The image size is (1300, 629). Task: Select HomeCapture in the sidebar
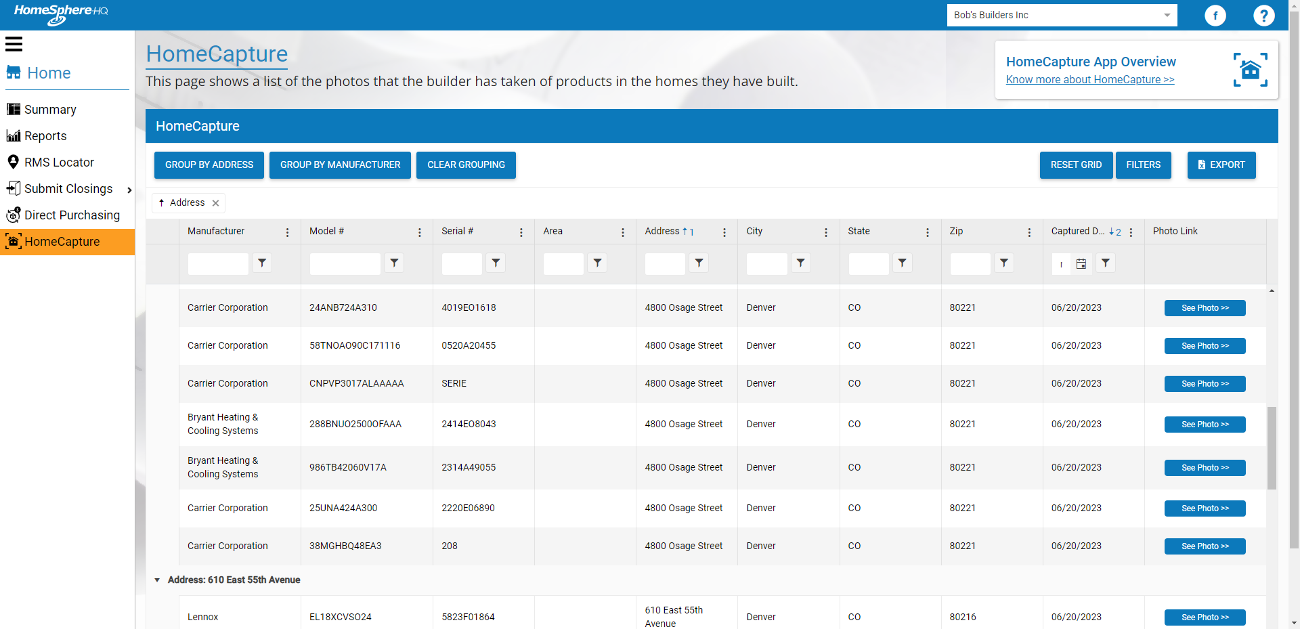68,242
